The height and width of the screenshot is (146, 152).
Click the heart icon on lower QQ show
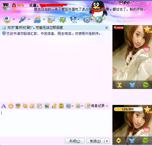(x=147, y=130)
